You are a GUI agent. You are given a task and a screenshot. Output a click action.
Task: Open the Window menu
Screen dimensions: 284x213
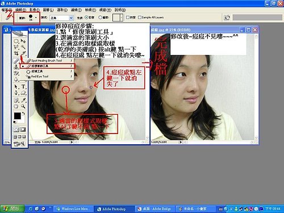(105, 10)
